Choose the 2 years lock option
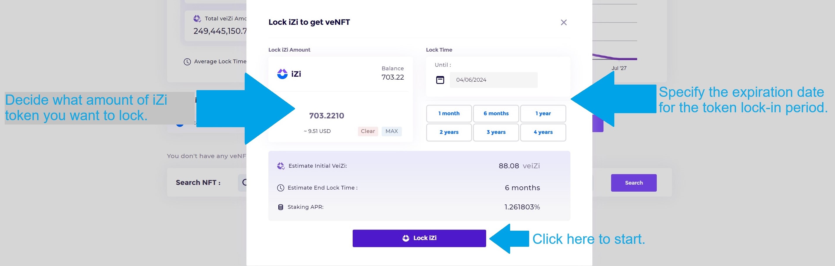Image resolution: width=835 pixels, height=266 pixels. (x=449, y=132)
